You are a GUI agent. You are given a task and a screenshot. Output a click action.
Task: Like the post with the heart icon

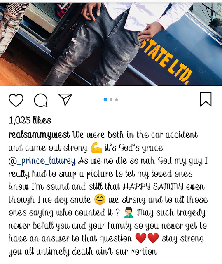pyautogui.click(x=16, y=100)
